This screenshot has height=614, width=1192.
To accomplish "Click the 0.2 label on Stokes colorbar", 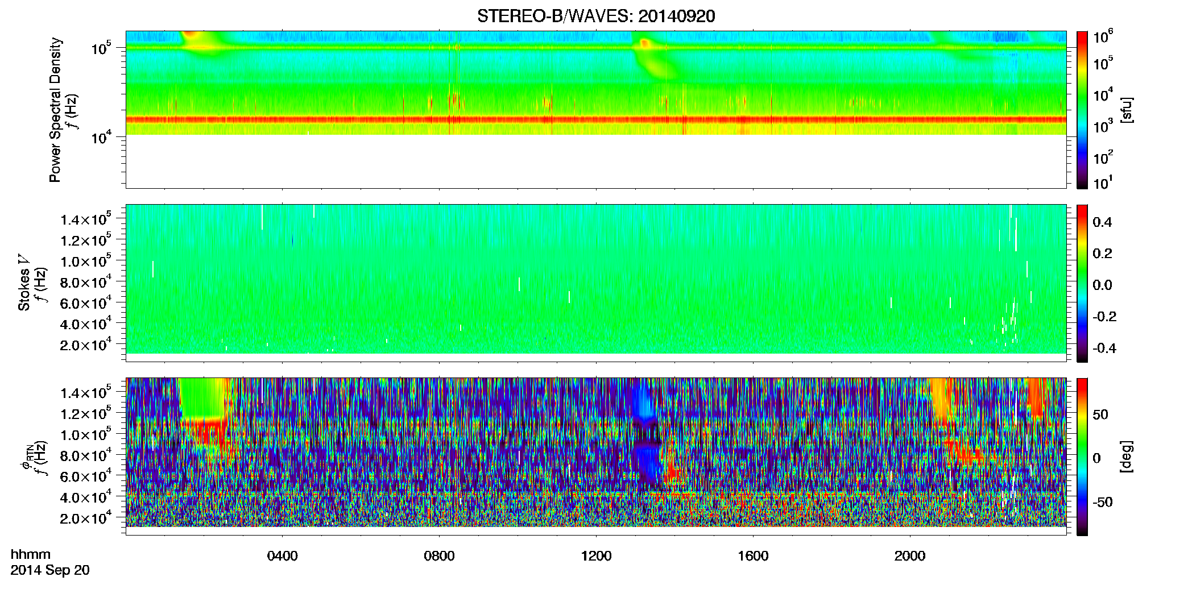I will [1102, 254].
